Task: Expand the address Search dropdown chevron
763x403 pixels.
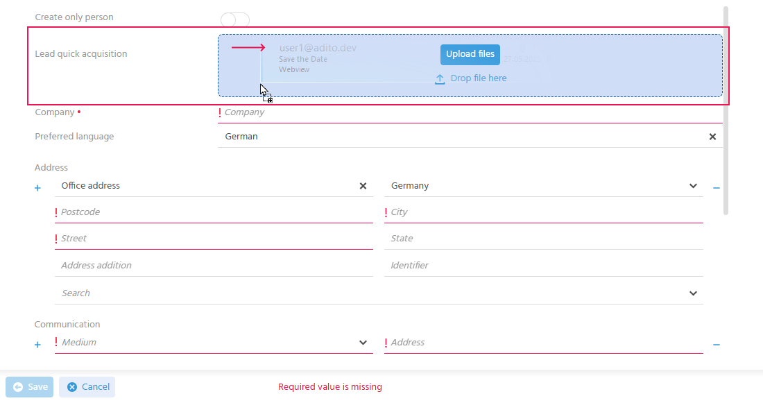Action: (x=693, y=293)
